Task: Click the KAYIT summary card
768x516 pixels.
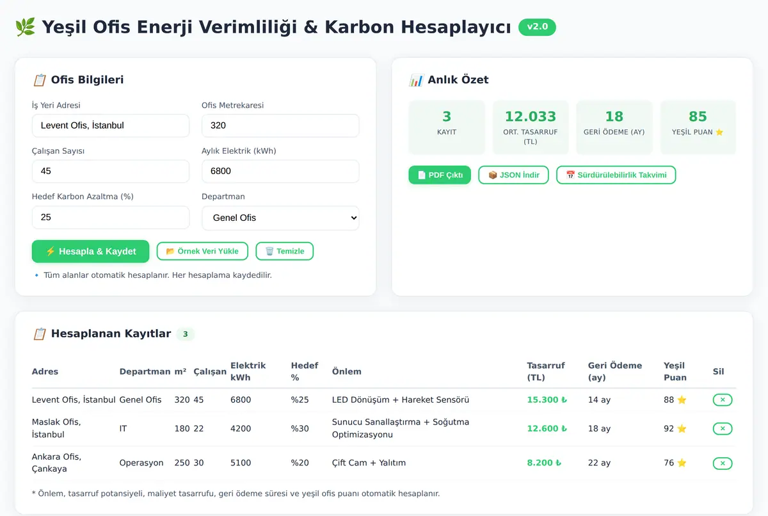Action: [447, 127]
